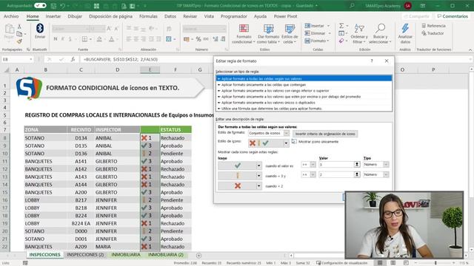Open the Fórmulas ribbon tab
Viewport: 474px width, 266px height.
pyautogui.click(x=148, y=16)
